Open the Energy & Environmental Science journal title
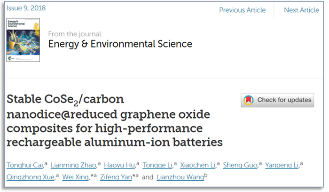Image resolution: width=329 pixels, height=192 pixels. [x=120, y=44]
